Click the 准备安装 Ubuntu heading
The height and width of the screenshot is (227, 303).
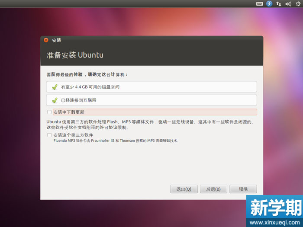[x=75, y=55]
